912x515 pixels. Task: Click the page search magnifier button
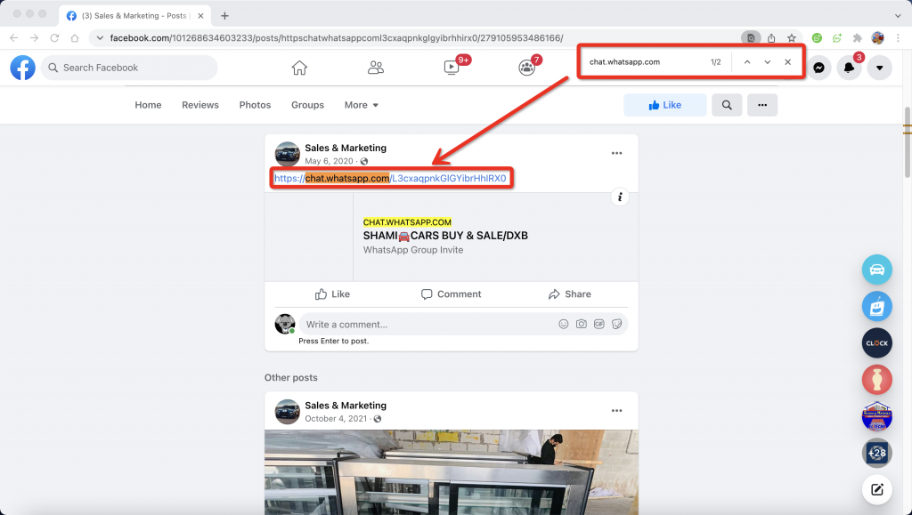[727, 105]
